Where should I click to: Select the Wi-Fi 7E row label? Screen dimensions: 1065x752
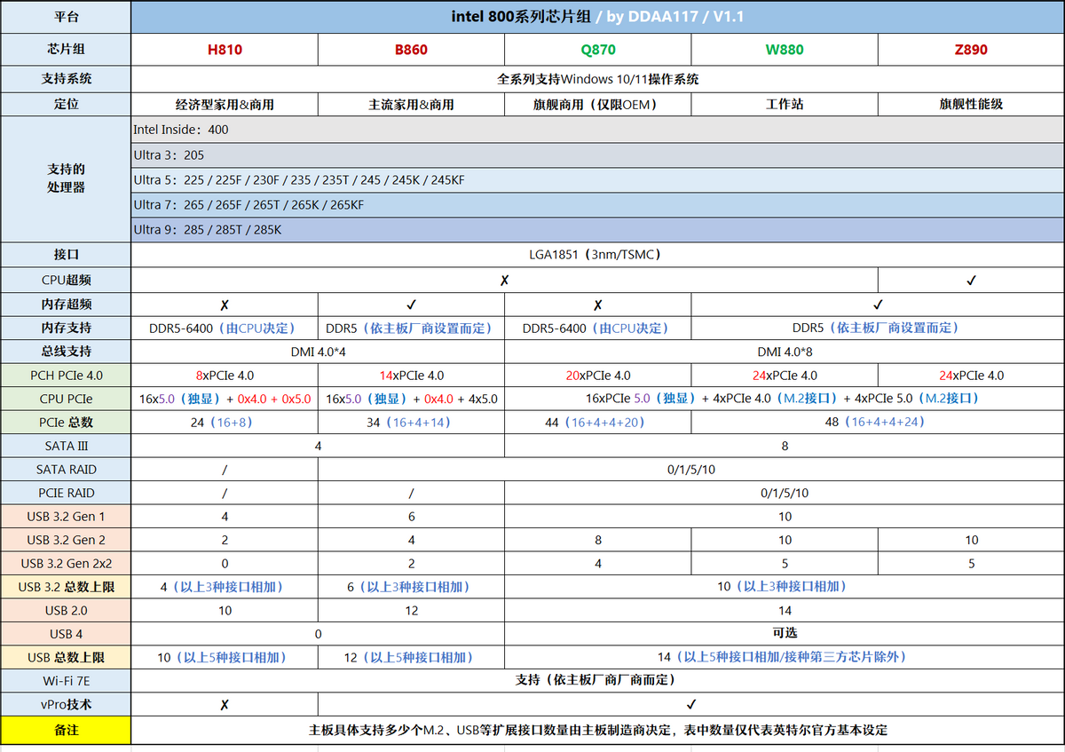66,680
